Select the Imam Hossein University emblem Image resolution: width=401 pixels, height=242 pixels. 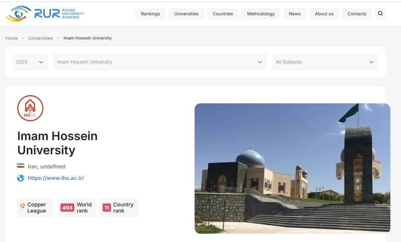click(x=30, y=108)
